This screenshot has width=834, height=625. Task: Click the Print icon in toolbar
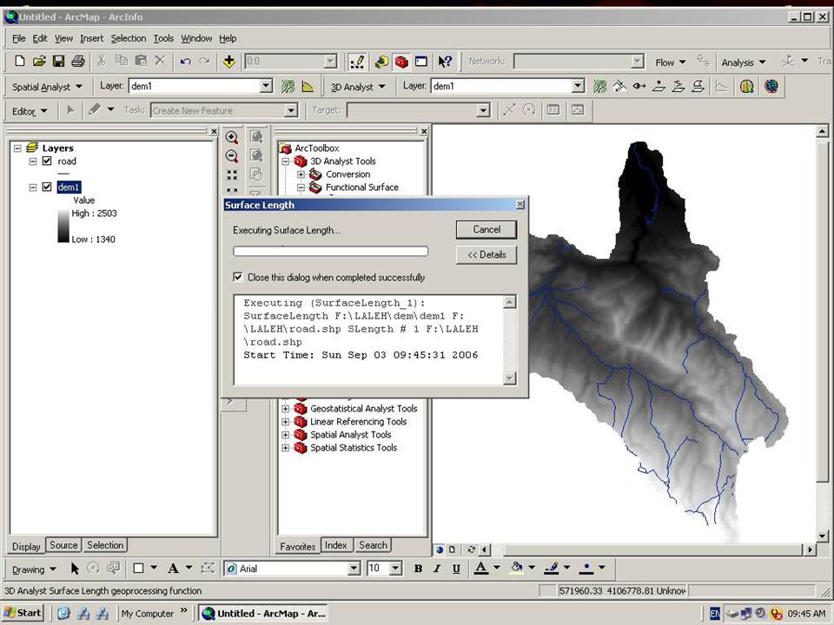pyautogui.click(x=77, y=61)
